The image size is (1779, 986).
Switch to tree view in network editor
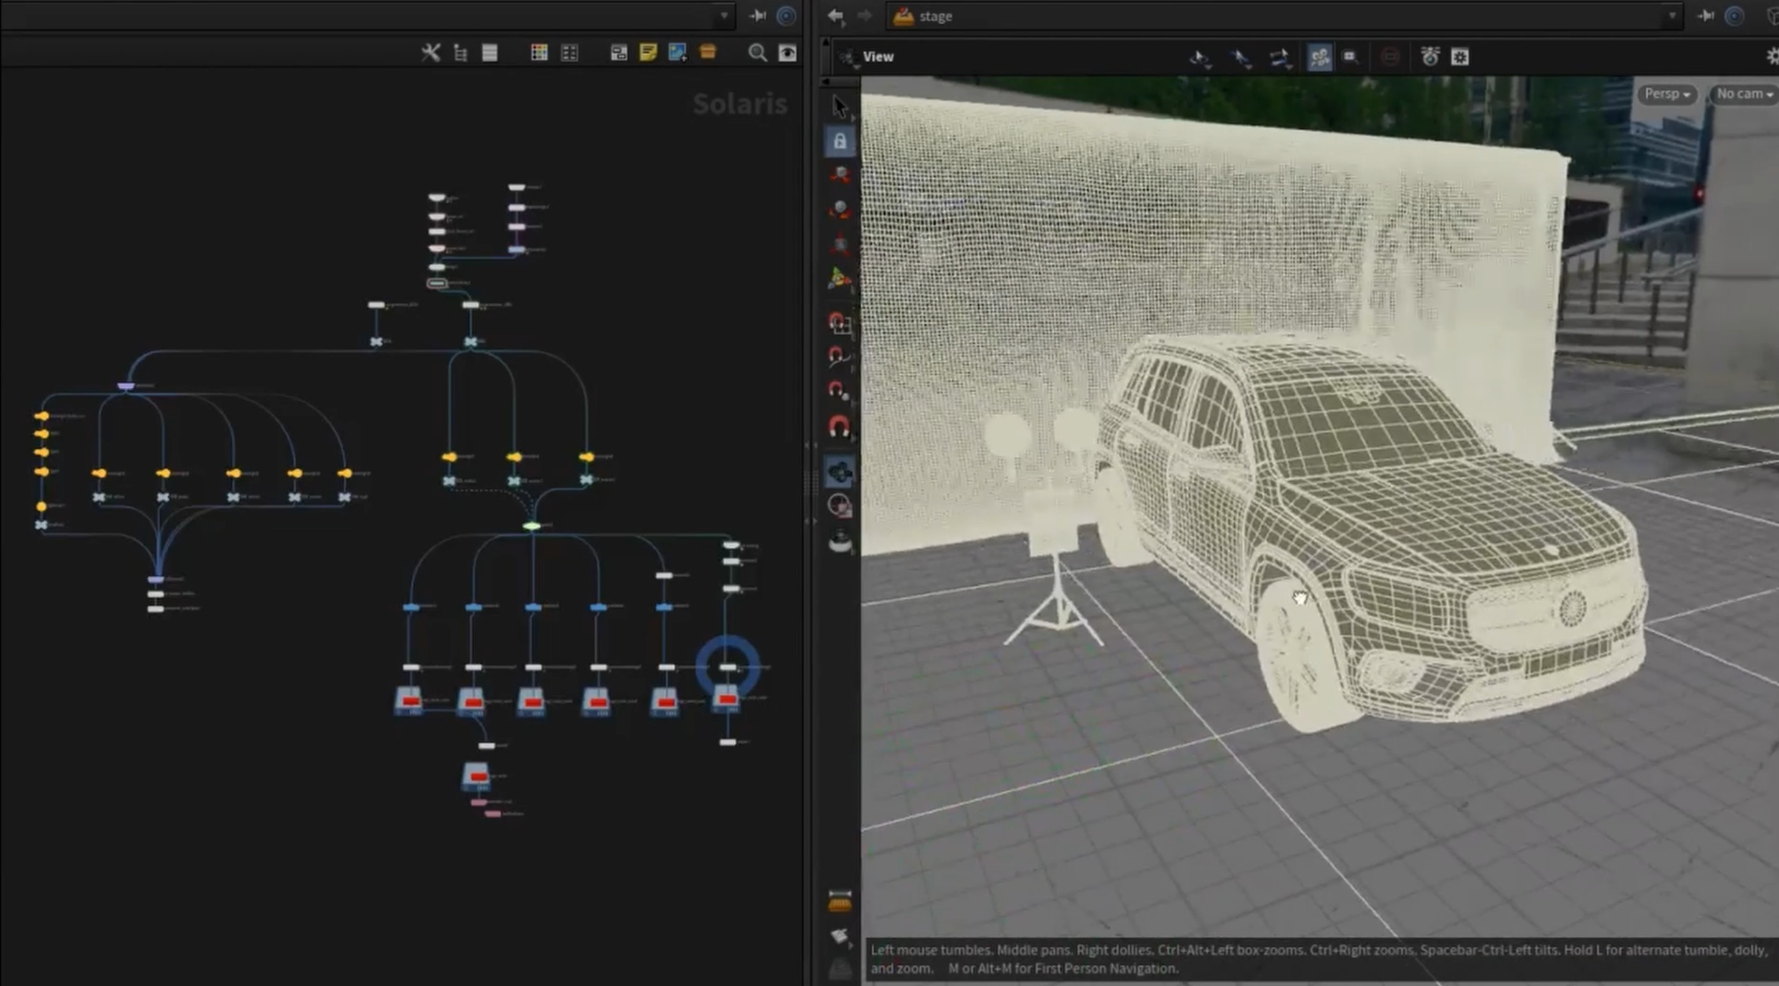(460, 53)
